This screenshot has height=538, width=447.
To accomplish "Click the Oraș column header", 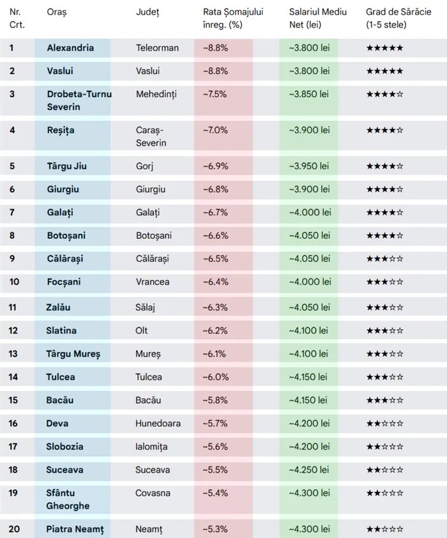I will coord(57,12).
